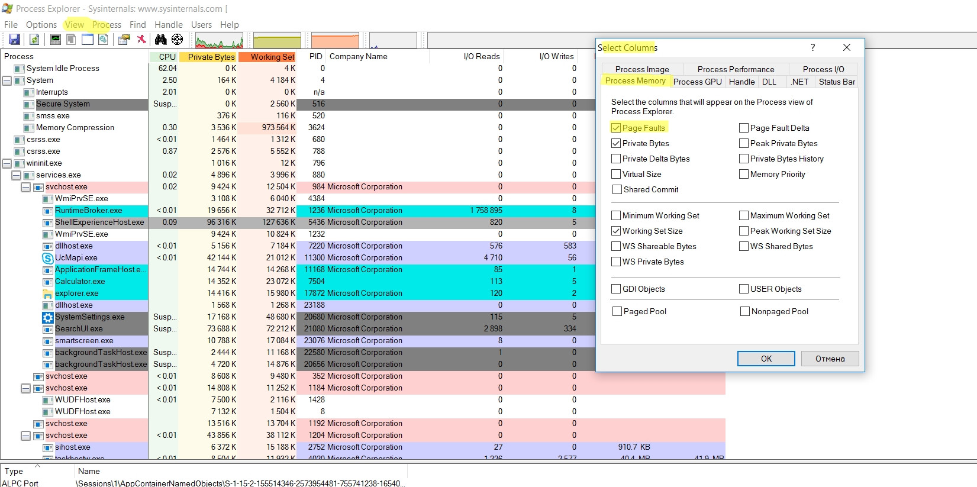Click the icon beside Calculator.exe
The width and height of the screenshot is (977, 487).
click(48, 282)
